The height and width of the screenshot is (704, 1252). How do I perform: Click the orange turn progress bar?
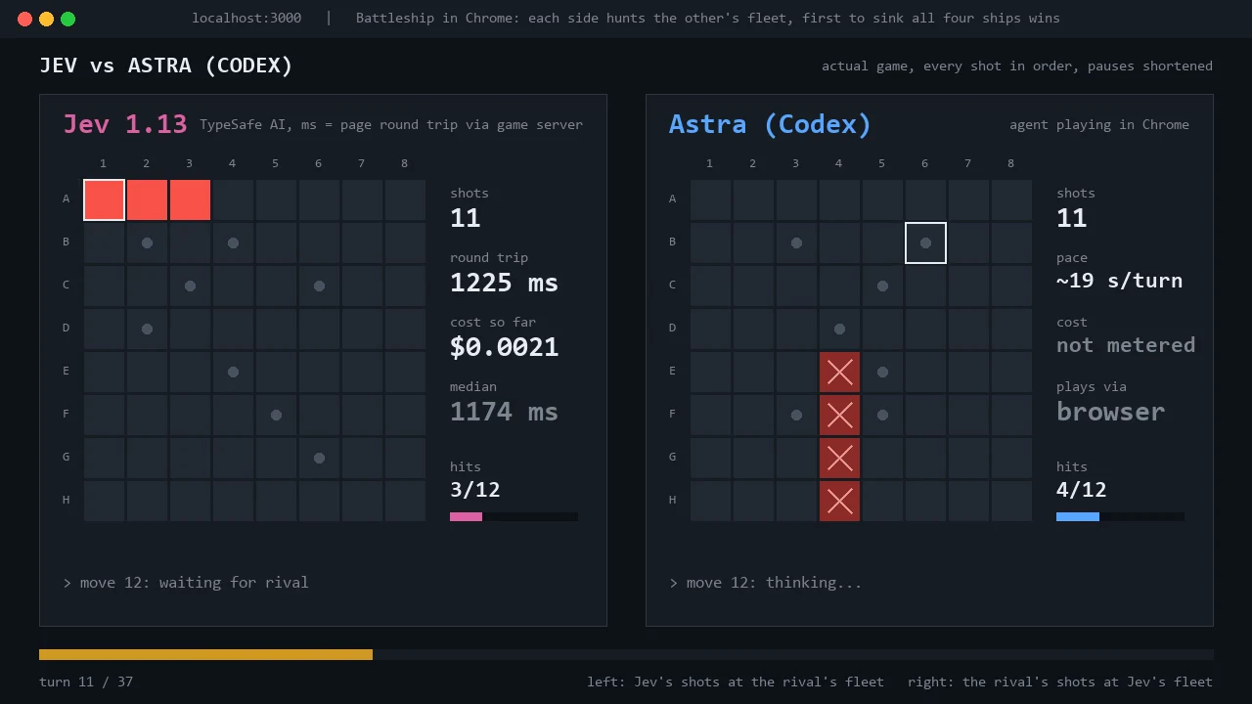205,654
